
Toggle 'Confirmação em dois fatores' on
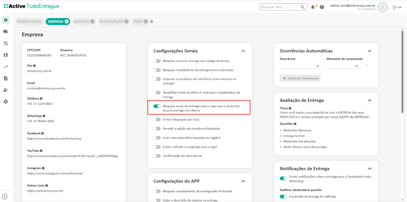[157, 156]
